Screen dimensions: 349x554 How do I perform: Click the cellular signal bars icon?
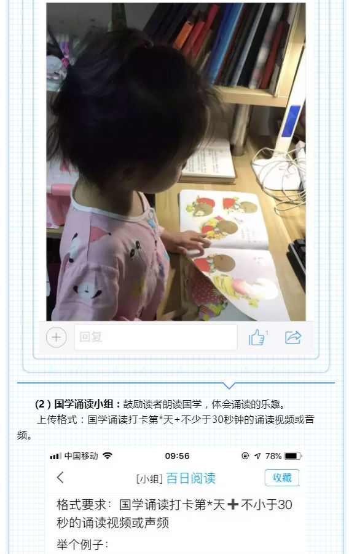[56, 456]
